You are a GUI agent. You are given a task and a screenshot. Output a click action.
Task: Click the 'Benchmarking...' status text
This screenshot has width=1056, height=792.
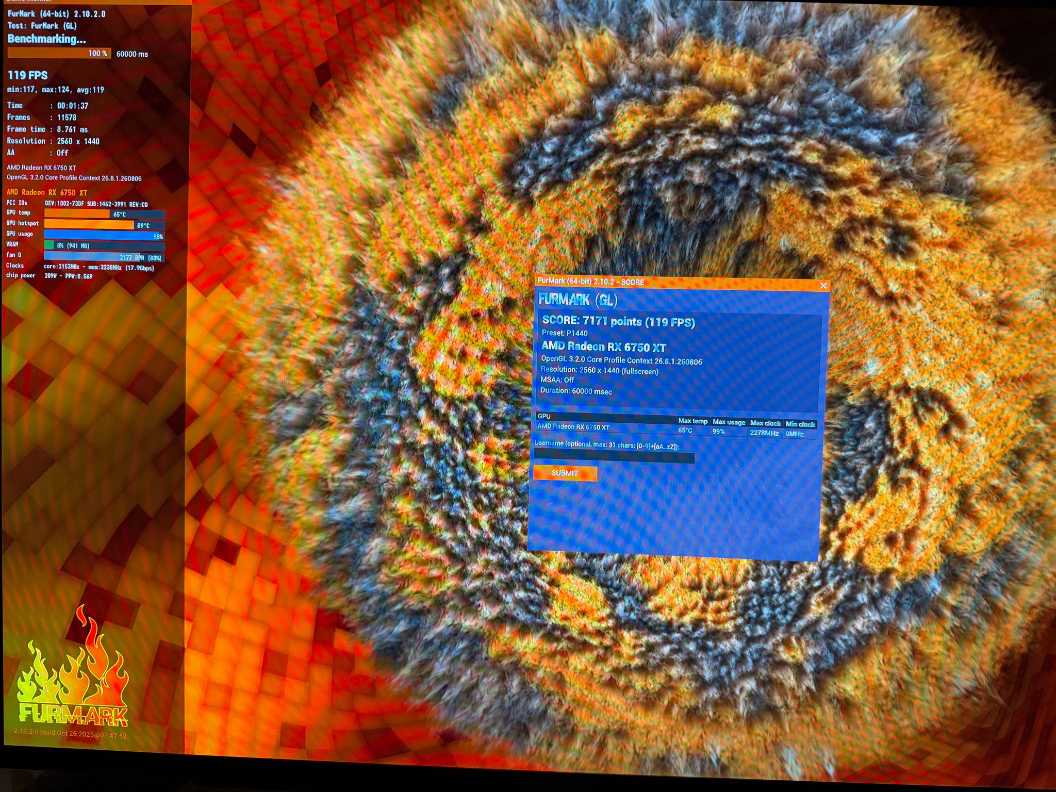click(46, 39)
